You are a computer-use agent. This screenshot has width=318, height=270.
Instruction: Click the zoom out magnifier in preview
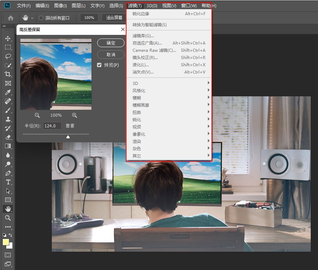coord(37,115)
